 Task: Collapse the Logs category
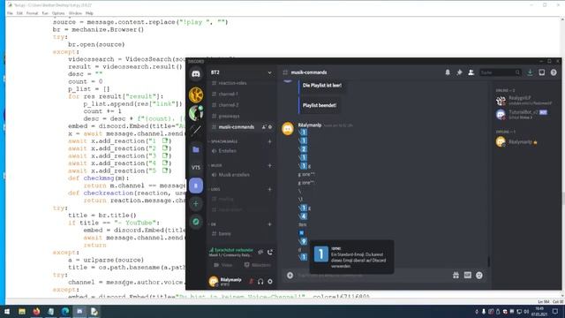tap(215, 189)
